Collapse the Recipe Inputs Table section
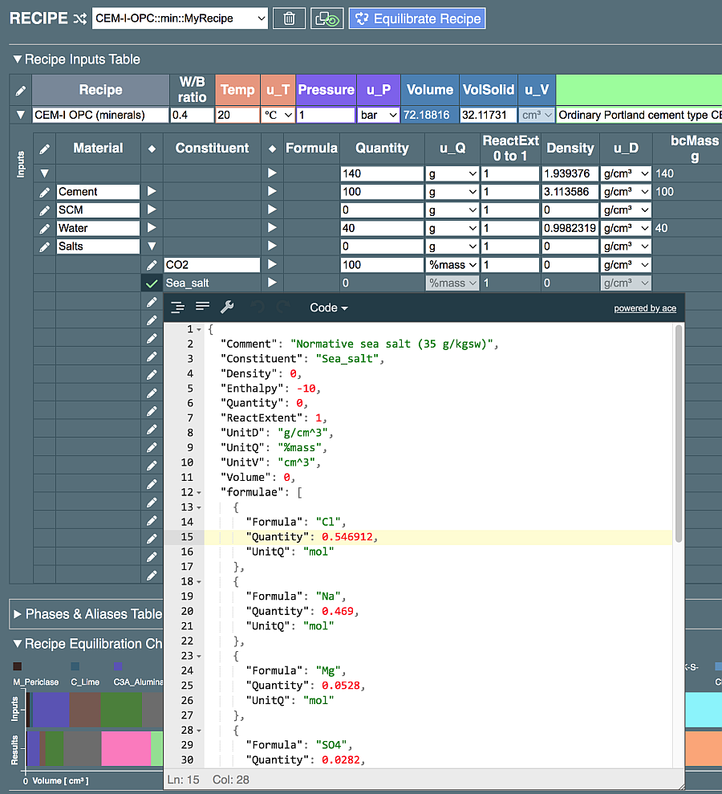 pos(17,59)
